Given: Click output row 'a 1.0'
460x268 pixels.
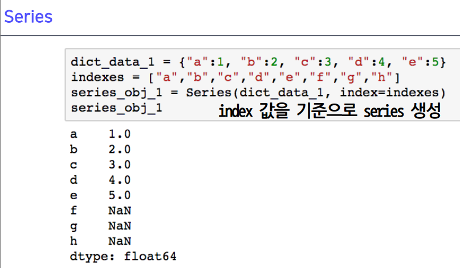Looking at the screenshot, I should pos(100,134).
